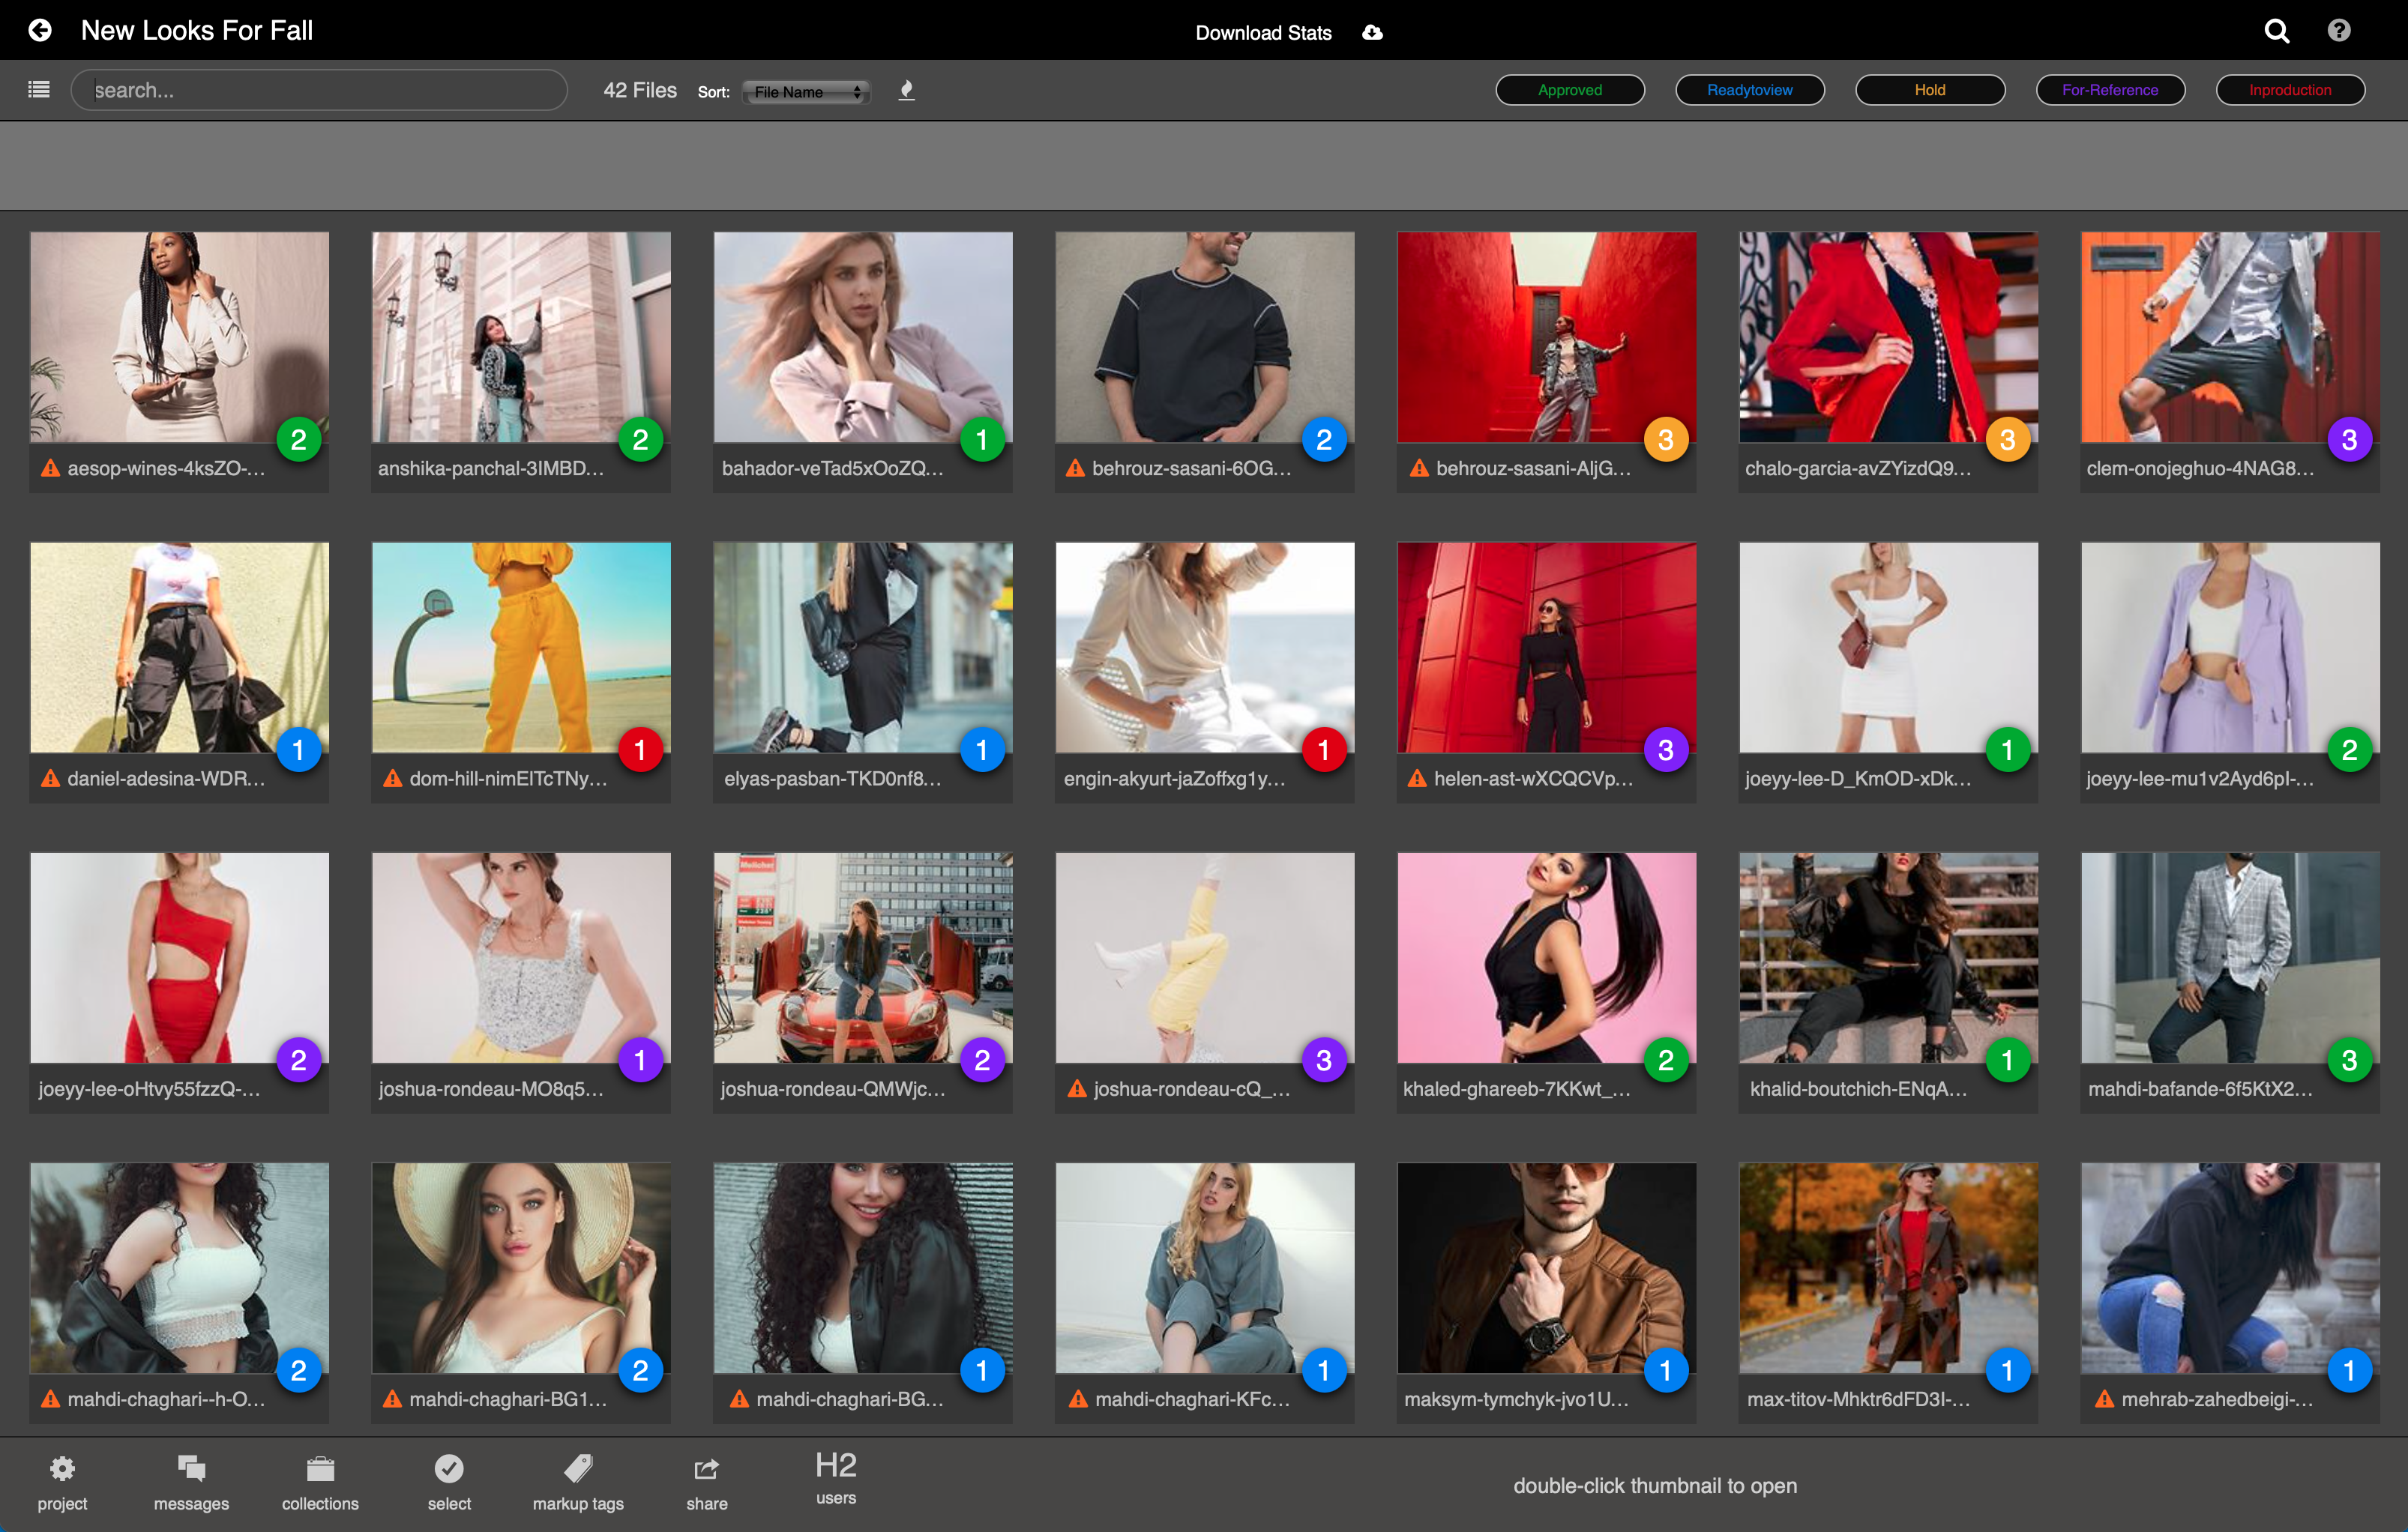Click green badge 3 on mahdi-bafande thumbnail
2408x1532 pixels.
tap(2349, 1060)
